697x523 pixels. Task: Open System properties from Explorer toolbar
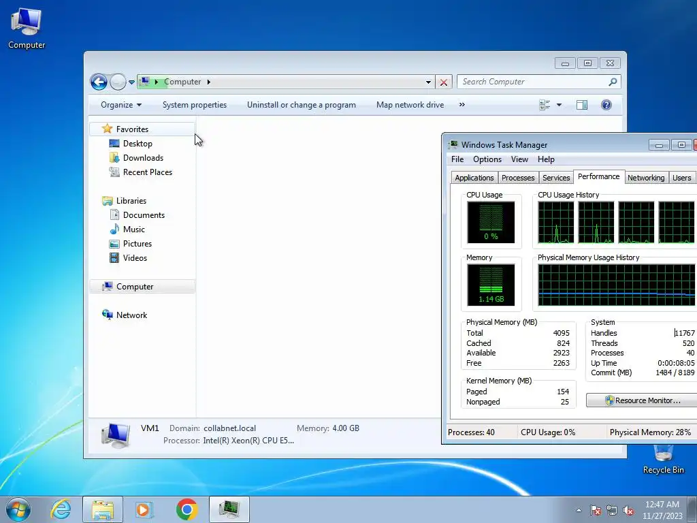point(194,105)
